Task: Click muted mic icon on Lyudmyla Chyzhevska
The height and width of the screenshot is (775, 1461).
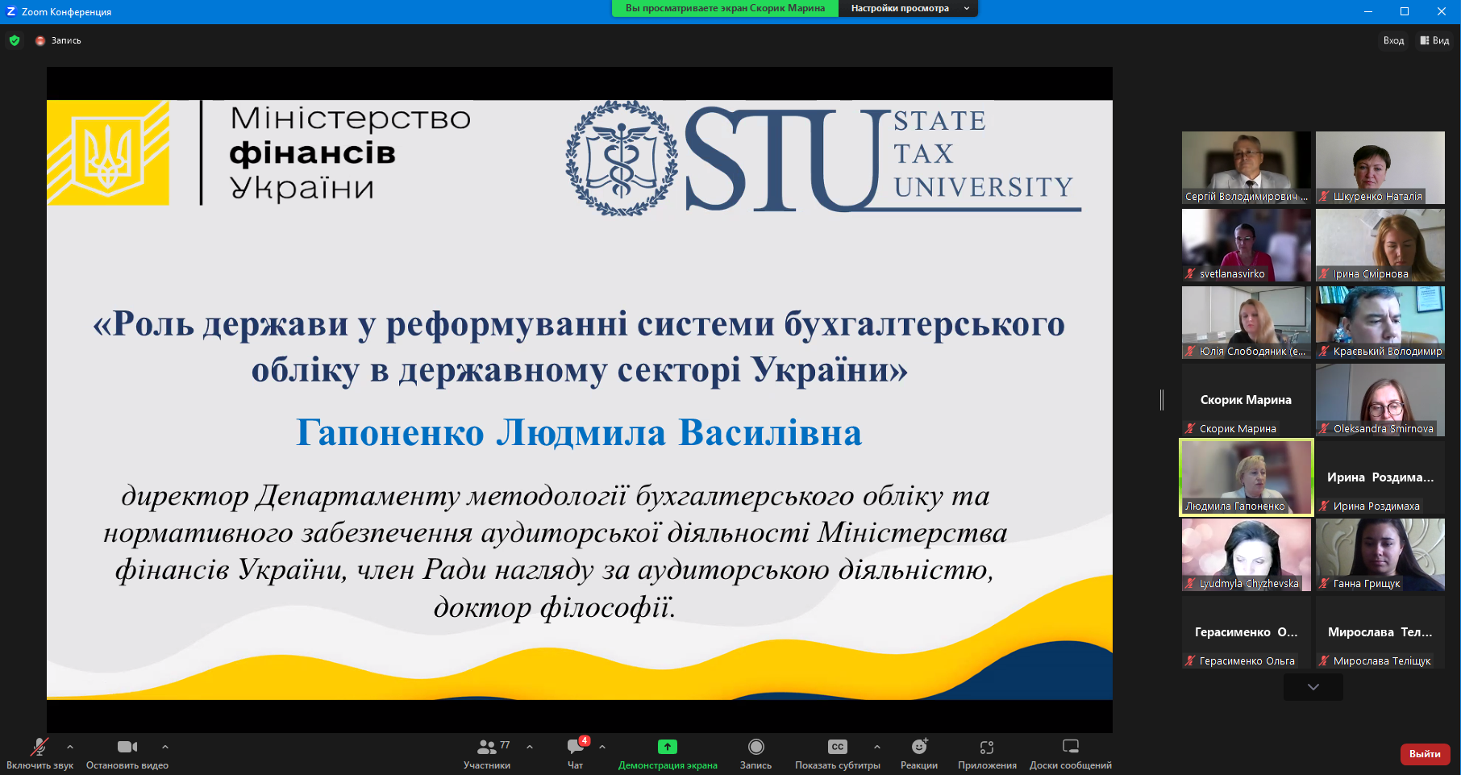Action: pyautogui.click(x=1190, y=583)
